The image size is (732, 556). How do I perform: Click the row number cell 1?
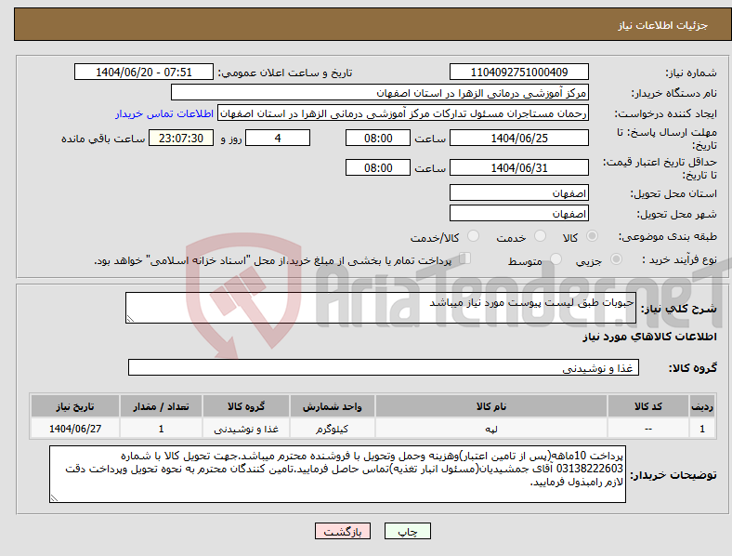702,429
